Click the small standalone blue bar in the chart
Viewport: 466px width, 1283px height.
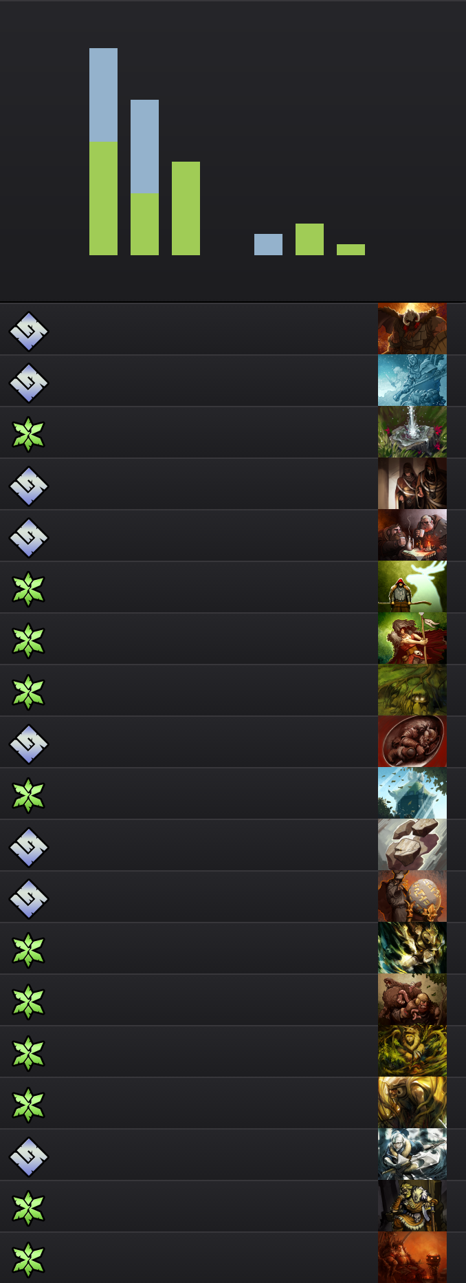(268, 244)
